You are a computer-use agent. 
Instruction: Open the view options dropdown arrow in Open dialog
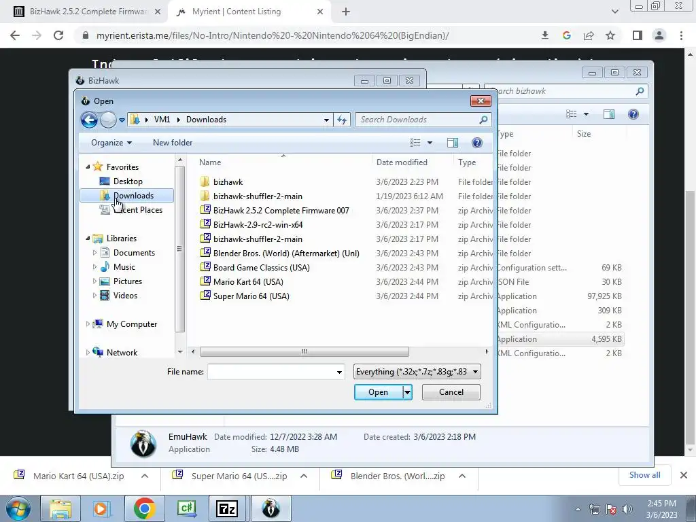430,143
